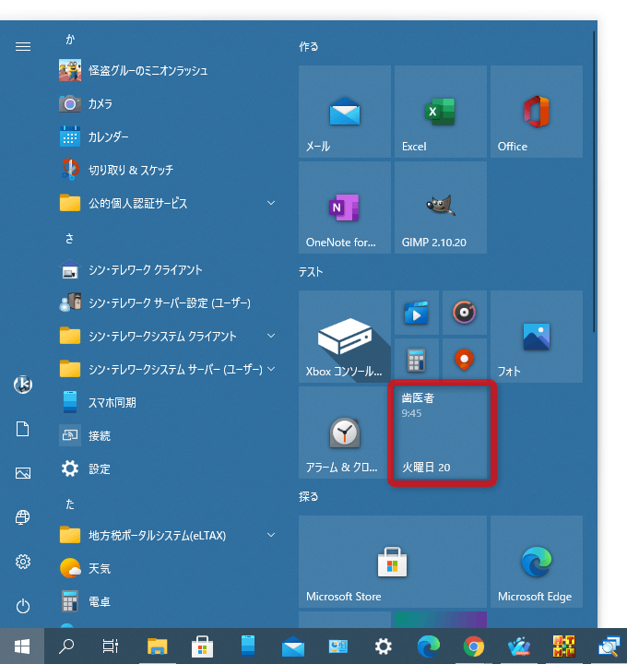Open File Explorer from the taskbar

tap(157, 646)
